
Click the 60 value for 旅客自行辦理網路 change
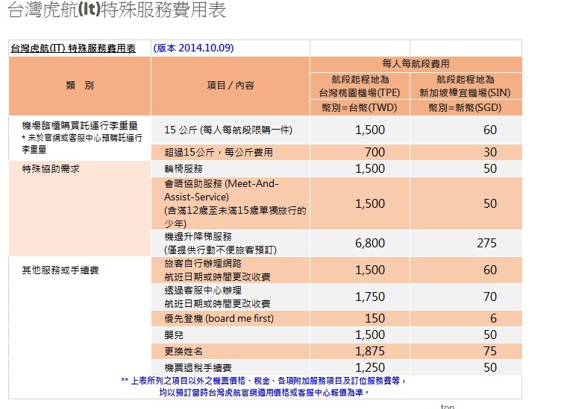click(x=490, y=270)
